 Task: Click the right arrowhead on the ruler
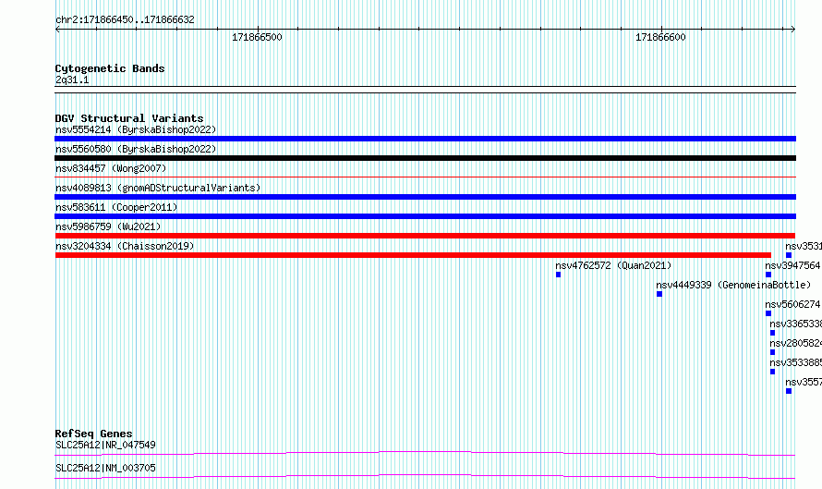792,30
